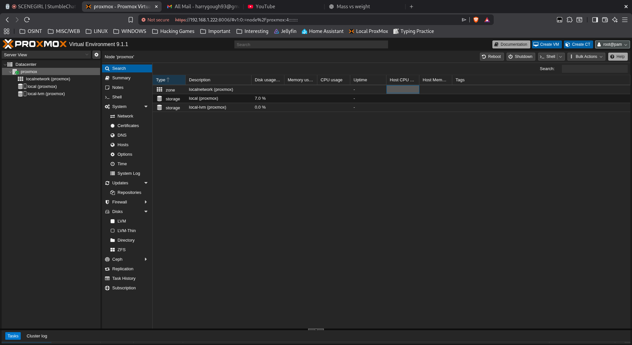Sort by Description column header

(x=218, y=80)
